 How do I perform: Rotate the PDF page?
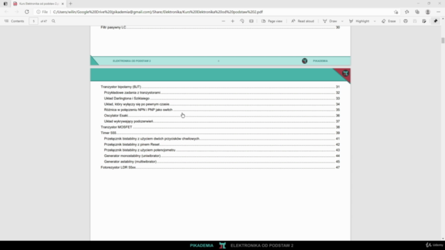pyautogui.click(x=242, y=22)
